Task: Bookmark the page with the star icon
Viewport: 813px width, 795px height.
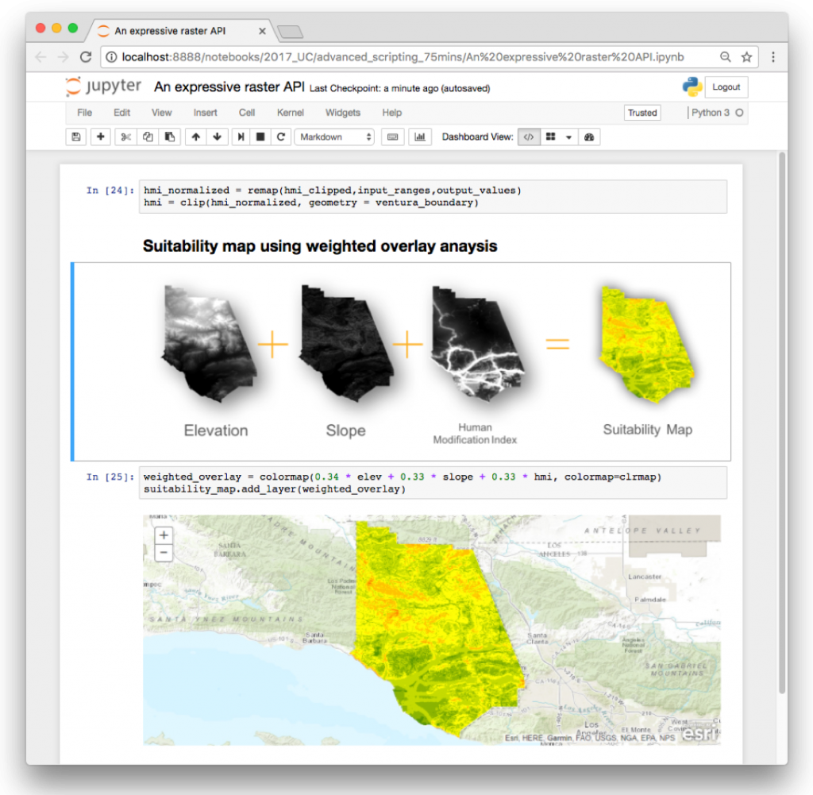Action: pyautogui.click(x=746, y=57)
